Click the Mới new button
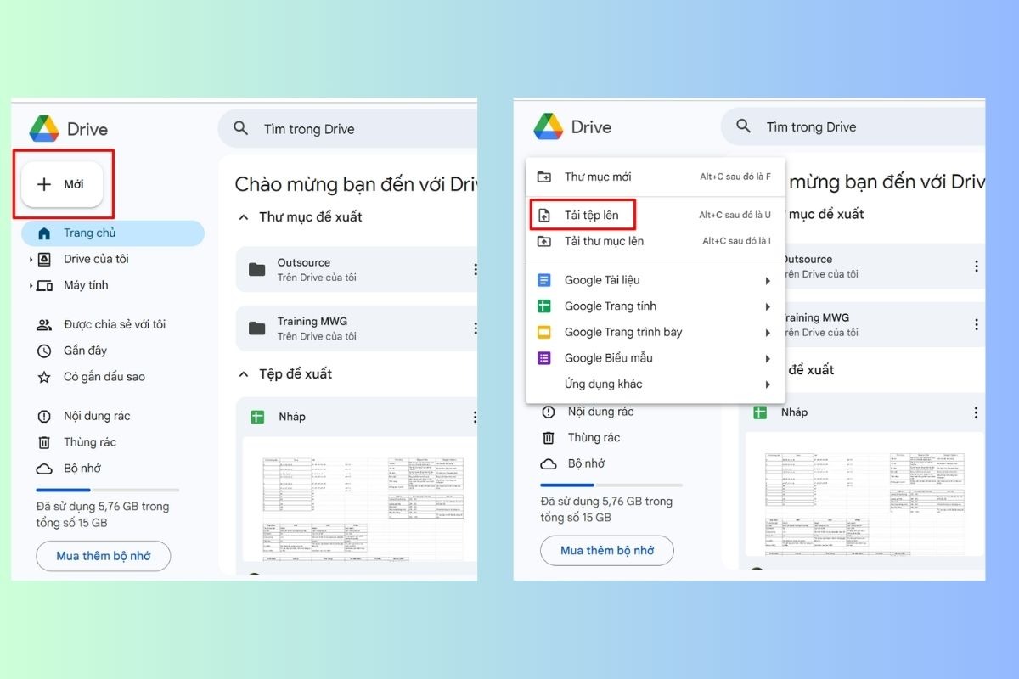The width and height of the screenshot is (1019, 679). click(62, 184)
